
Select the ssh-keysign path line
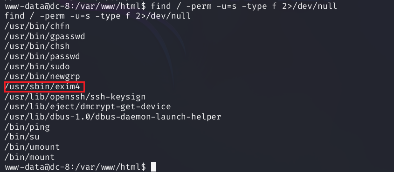[75, 97]
